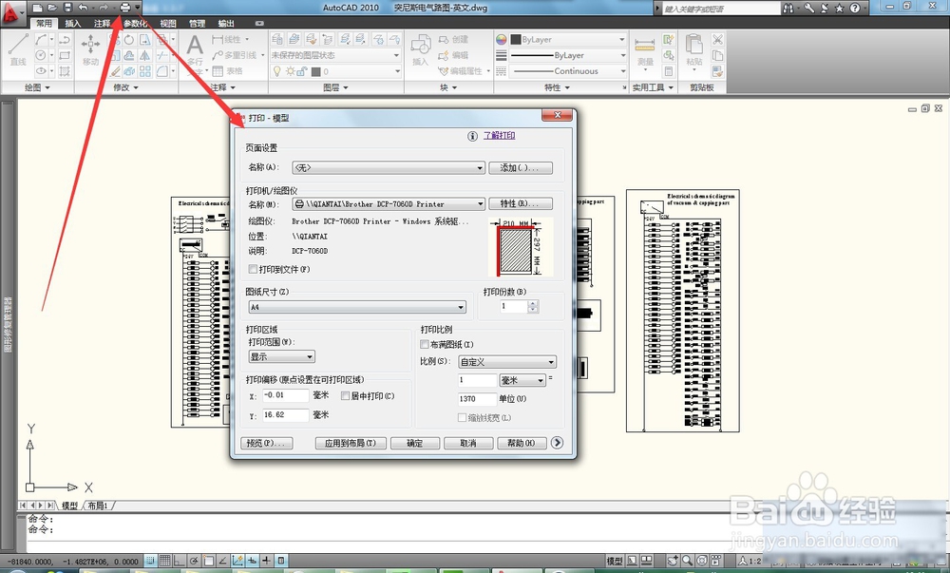The width and height of the screenshot is (950, 573).
Task: Toggle the 布满图纸 checkbox
Action: (425, 344)
